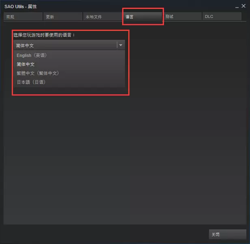Click the blank strip below 日本語 in the list
Viewport: 250px width, 244px height.
pos(69,87)
